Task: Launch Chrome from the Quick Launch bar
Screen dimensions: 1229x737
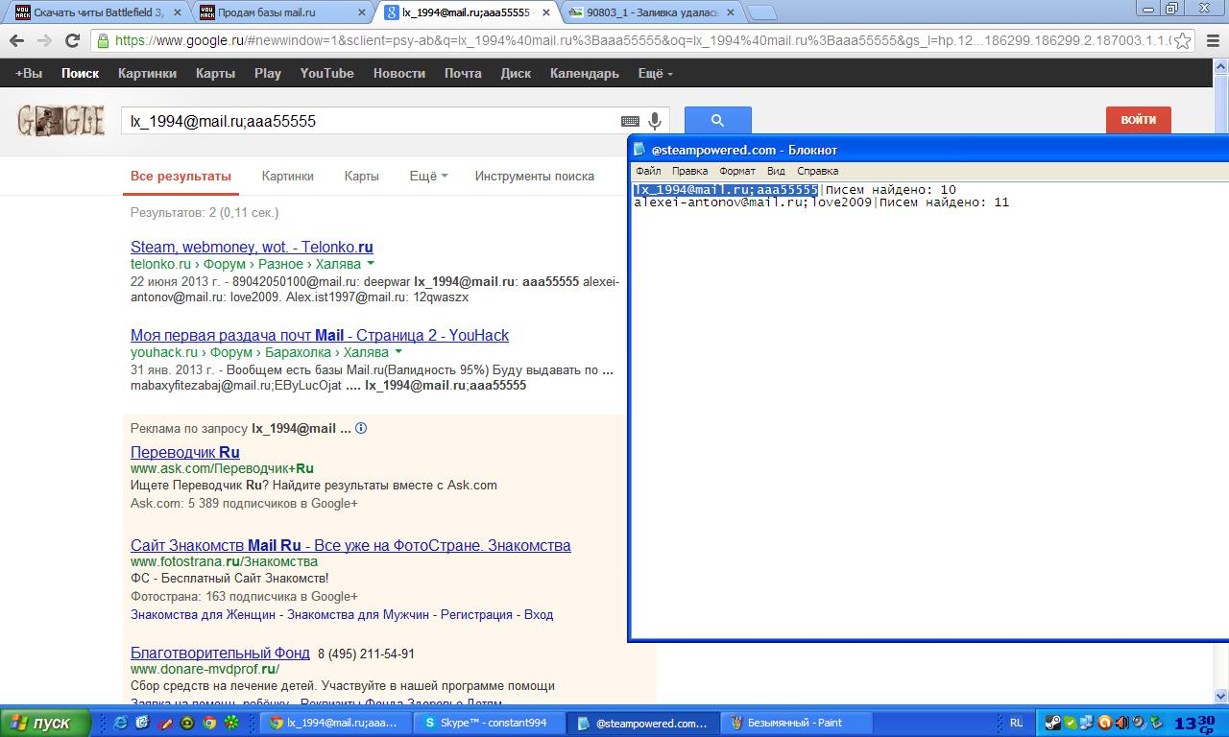Action: pyautogui.click(x=208, y=723)
